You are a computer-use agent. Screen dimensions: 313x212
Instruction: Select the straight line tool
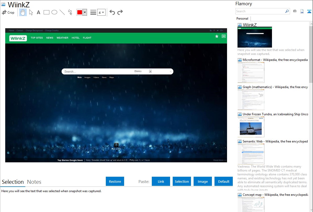click(62, 12)
